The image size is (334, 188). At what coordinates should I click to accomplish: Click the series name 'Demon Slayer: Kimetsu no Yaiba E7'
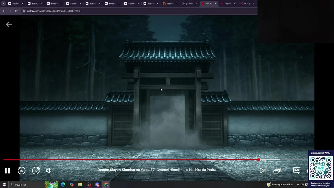(x=126, y=170)
